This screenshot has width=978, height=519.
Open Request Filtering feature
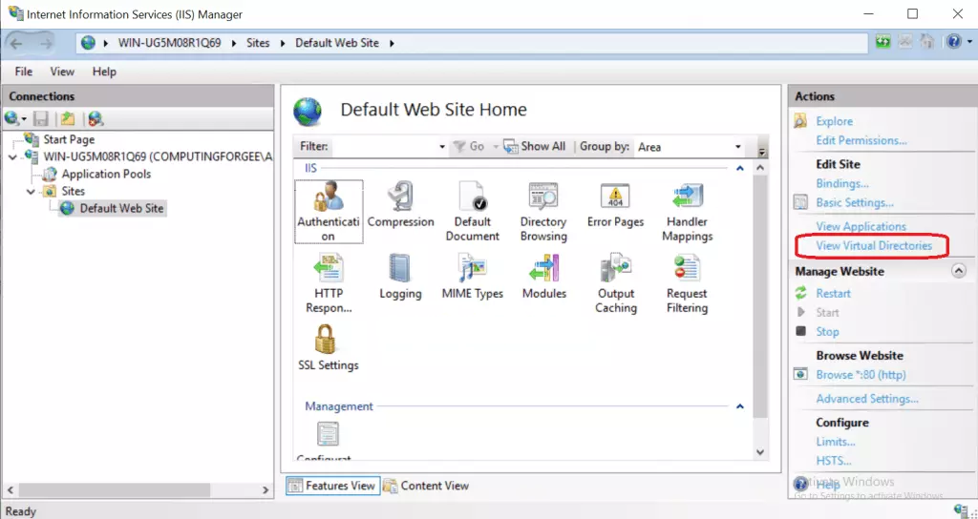coord(687,283)
